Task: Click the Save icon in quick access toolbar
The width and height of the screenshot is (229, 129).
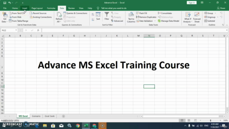Action: pos(5,3)
